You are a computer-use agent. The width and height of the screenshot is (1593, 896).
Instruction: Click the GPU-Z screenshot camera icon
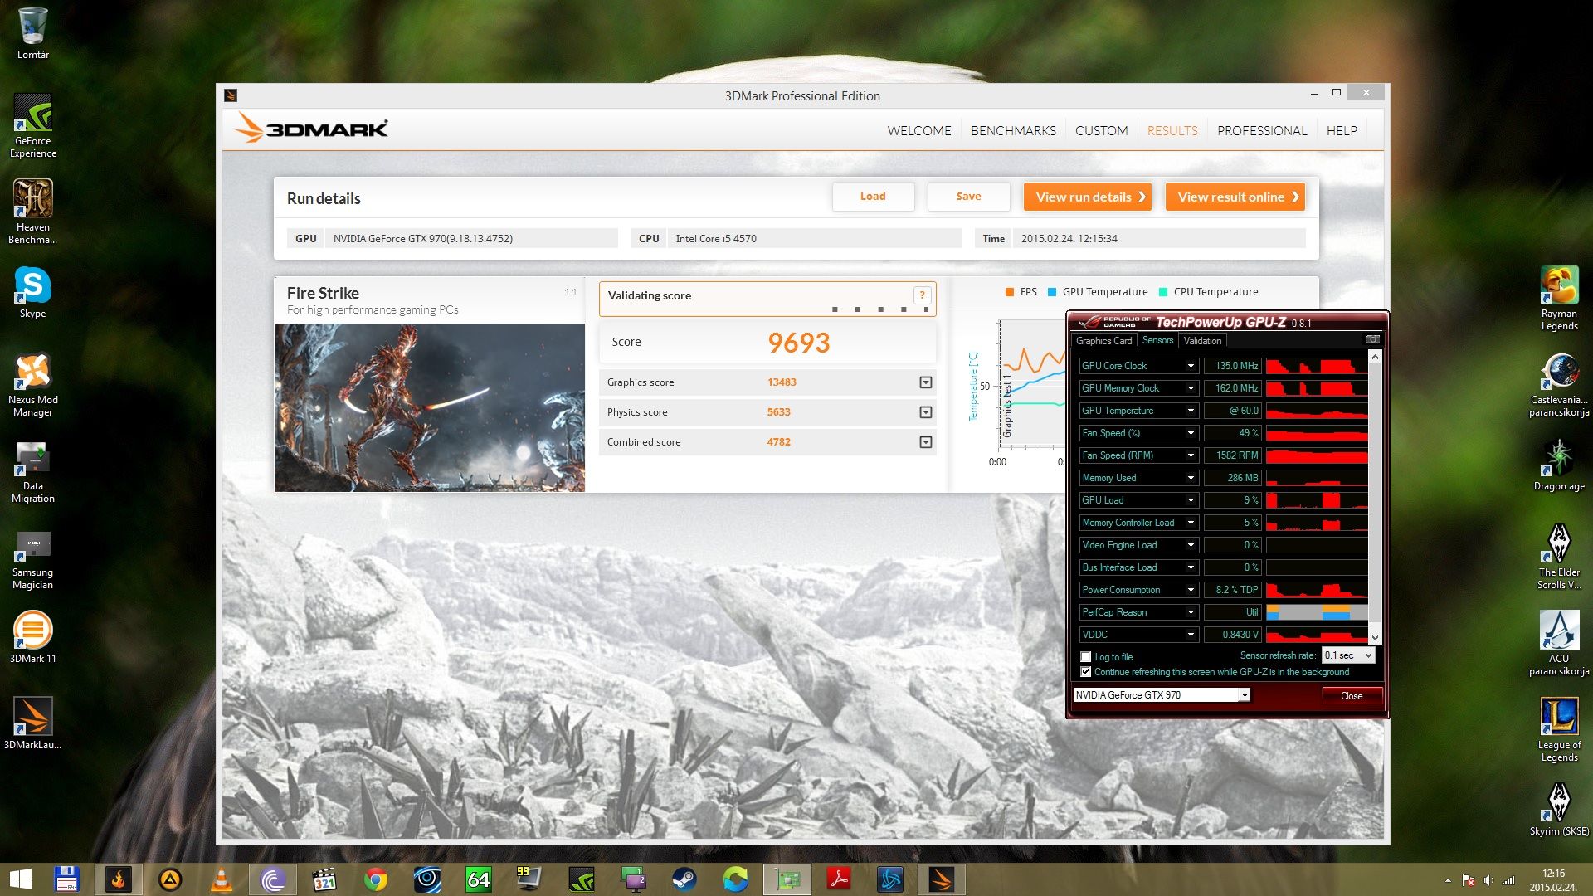point(1372,339)
